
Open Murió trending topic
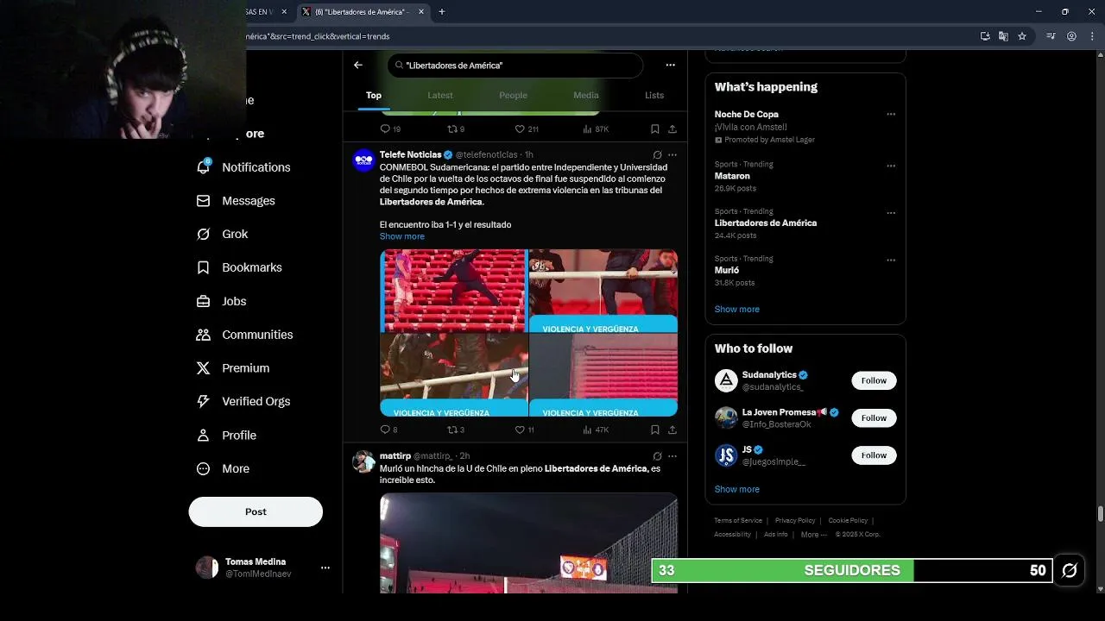coord(727,270)
